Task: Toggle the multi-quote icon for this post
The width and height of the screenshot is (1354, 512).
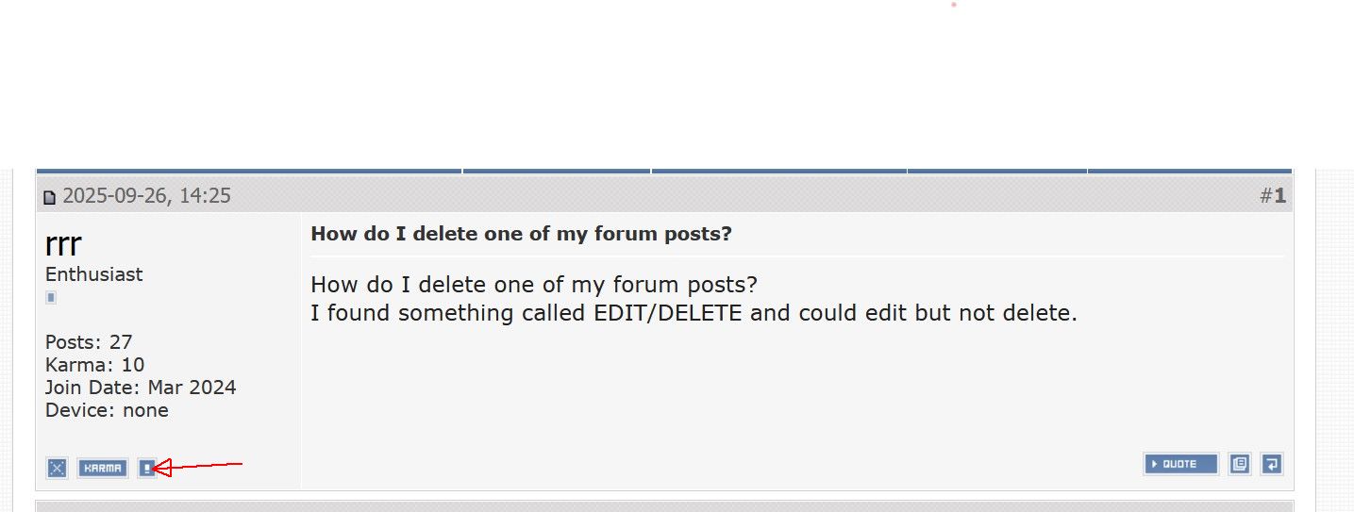Action: click(x=1240, y=464)
